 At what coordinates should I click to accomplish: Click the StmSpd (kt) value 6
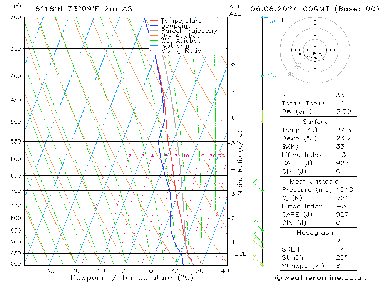338,266
